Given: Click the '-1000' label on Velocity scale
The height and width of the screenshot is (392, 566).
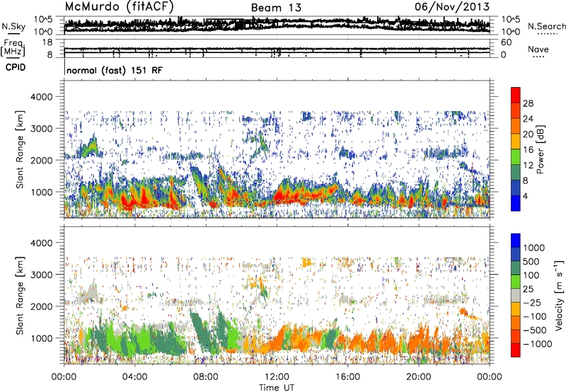Looking at the screenshot, I should 537,344.
